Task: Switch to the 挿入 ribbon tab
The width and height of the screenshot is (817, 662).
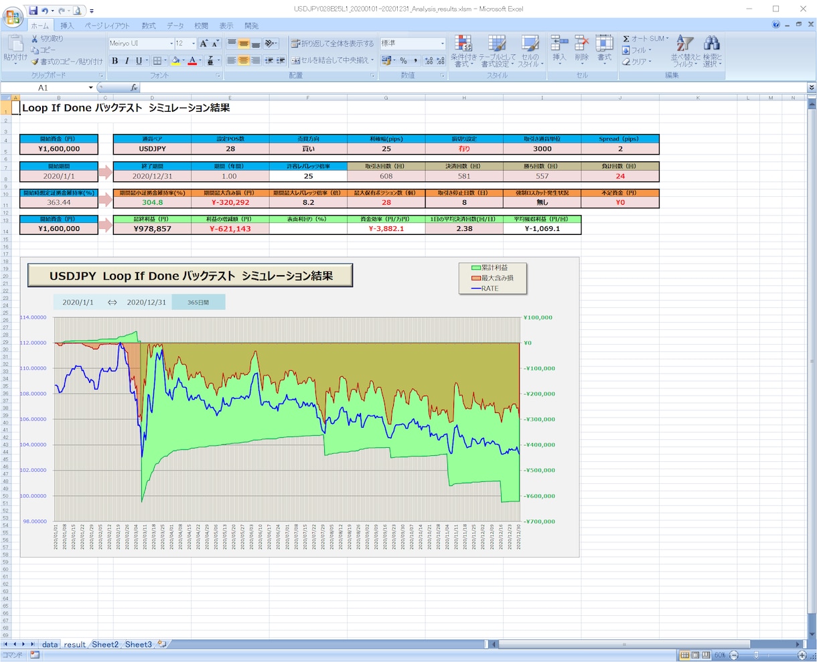Action: coord(67,25)
